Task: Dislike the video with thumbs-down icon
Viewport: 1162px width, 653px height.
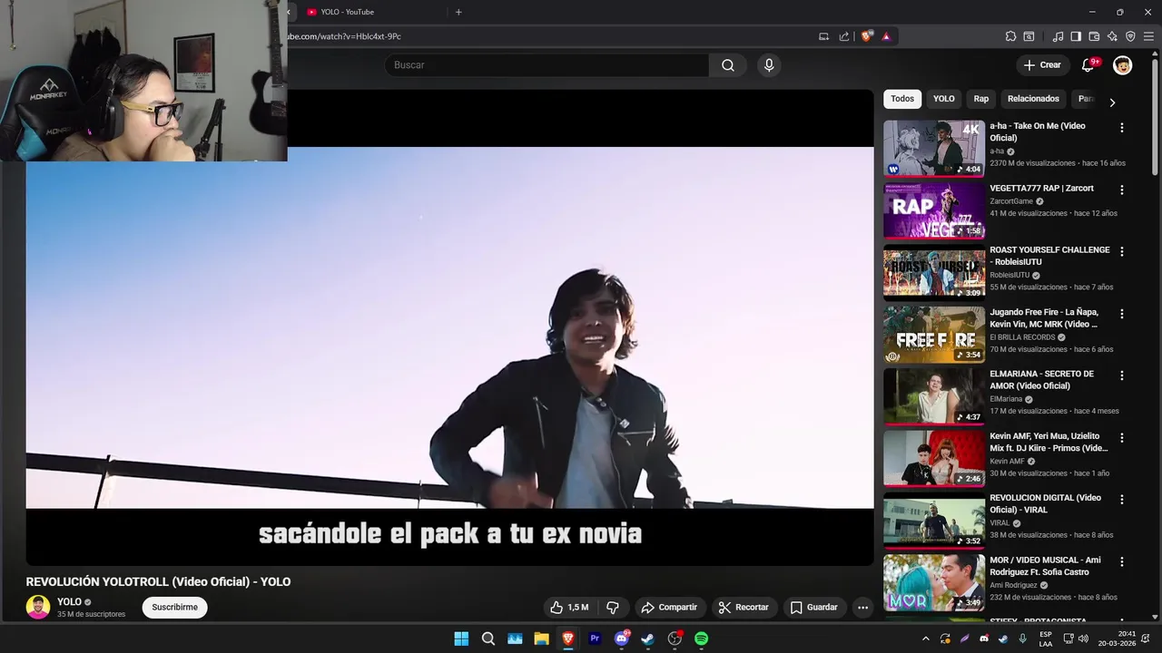Action: point(613,608)
